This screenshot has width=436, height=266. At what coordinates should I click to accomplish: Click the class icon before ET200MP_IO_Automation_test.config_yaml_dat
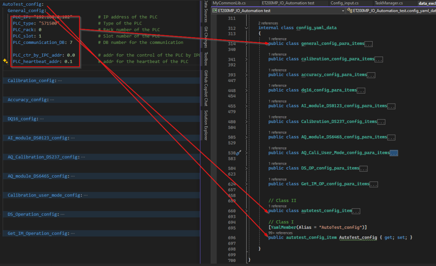tap(350, 11)
